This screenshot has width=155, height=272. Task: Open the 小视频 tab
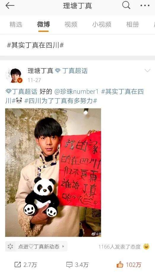(102, 24)
